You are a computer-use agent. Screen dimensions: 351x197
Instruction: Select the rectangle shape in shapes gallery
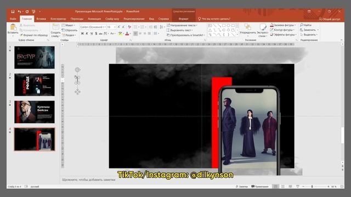click(224, 26)
